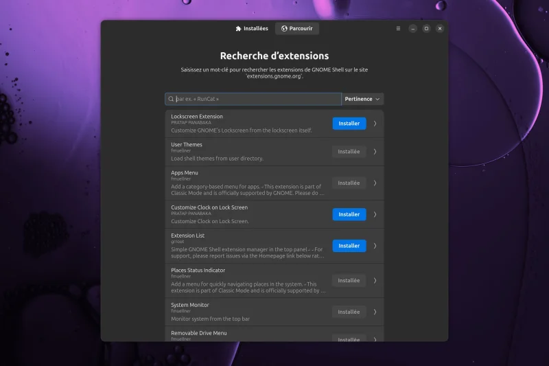Open the Pertinence sort dropdown
This screenshot has height=366, width=549.
click(362, 99)
